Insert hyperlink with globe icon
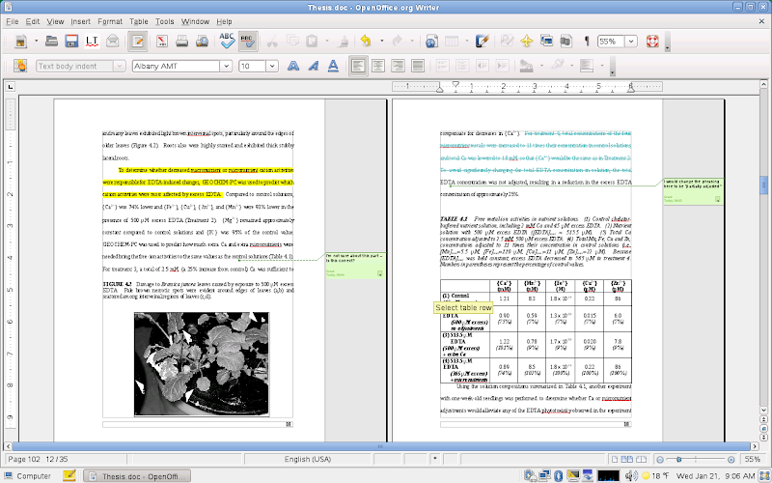Image resolution: width=772 pixels, height=483 pixels. pos(431,42)
